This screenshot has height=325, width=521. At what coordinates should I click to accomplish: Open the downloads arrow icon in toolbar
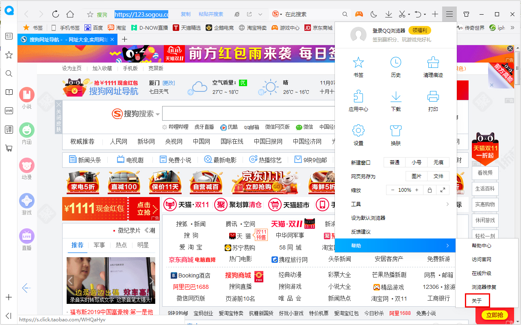coord(389,14)
